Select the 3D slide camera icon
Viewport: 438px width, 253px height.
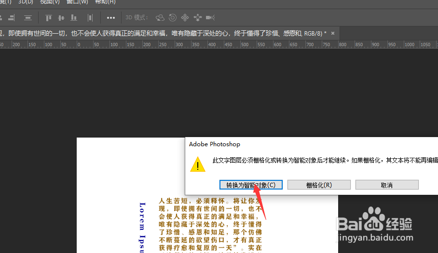198,18
